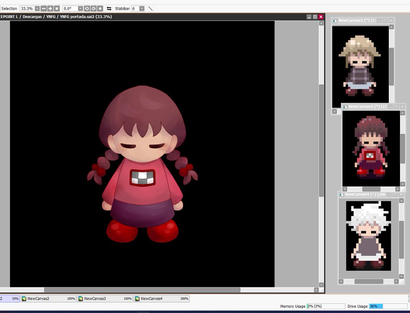Image resolution: width=410 pixels, height=313 pixels.
Task: Click the NewCanvas4 window document icon
Action: (341, 194)
